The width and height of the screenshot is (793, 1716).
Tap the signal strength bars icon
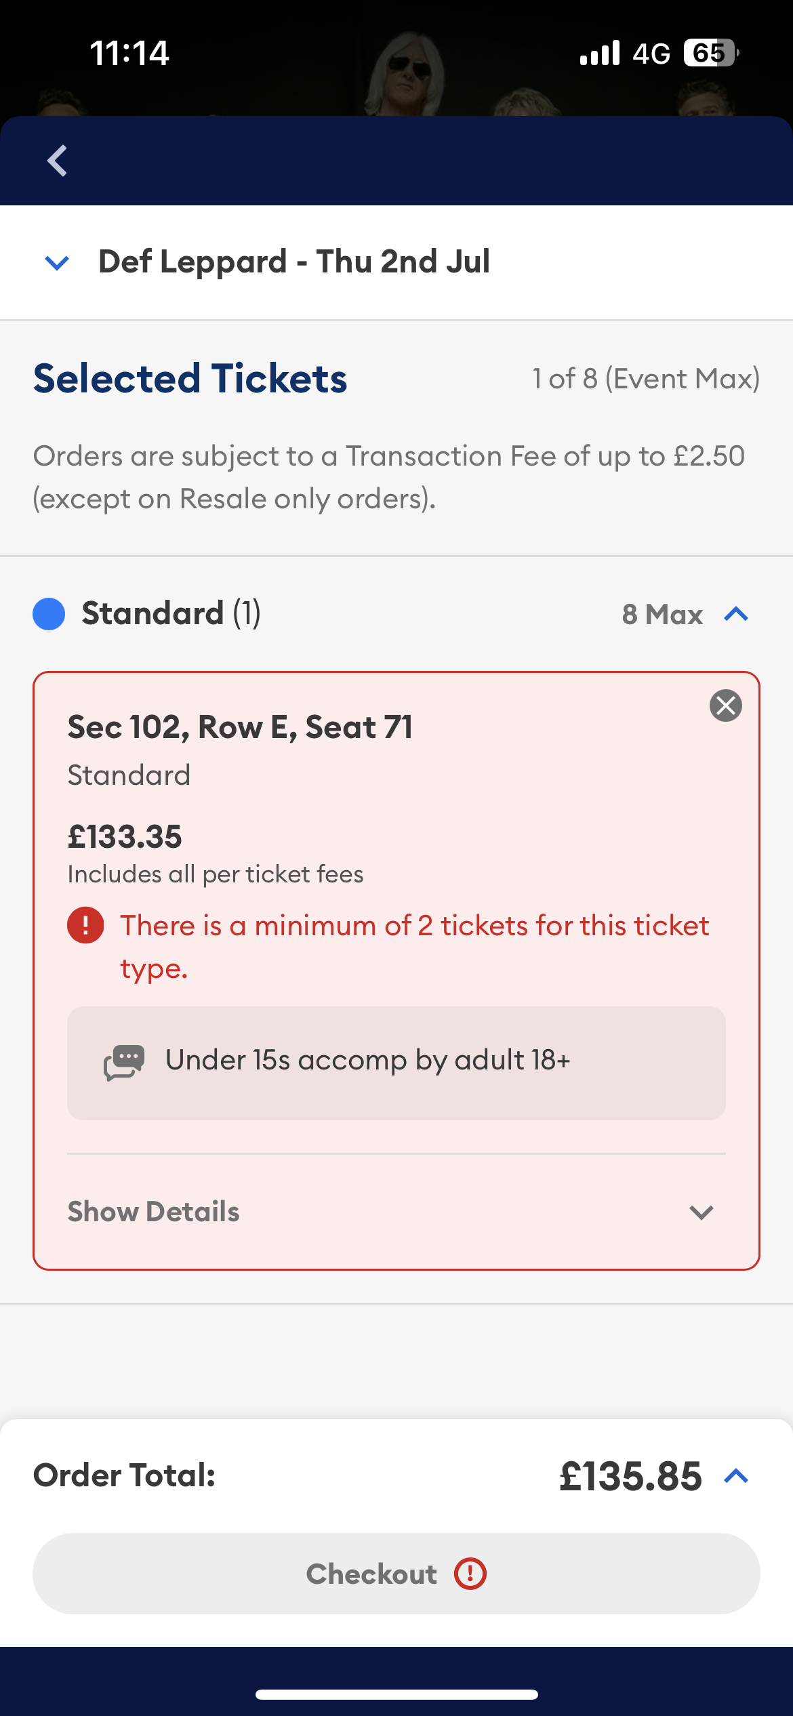(x=600, y=53)
